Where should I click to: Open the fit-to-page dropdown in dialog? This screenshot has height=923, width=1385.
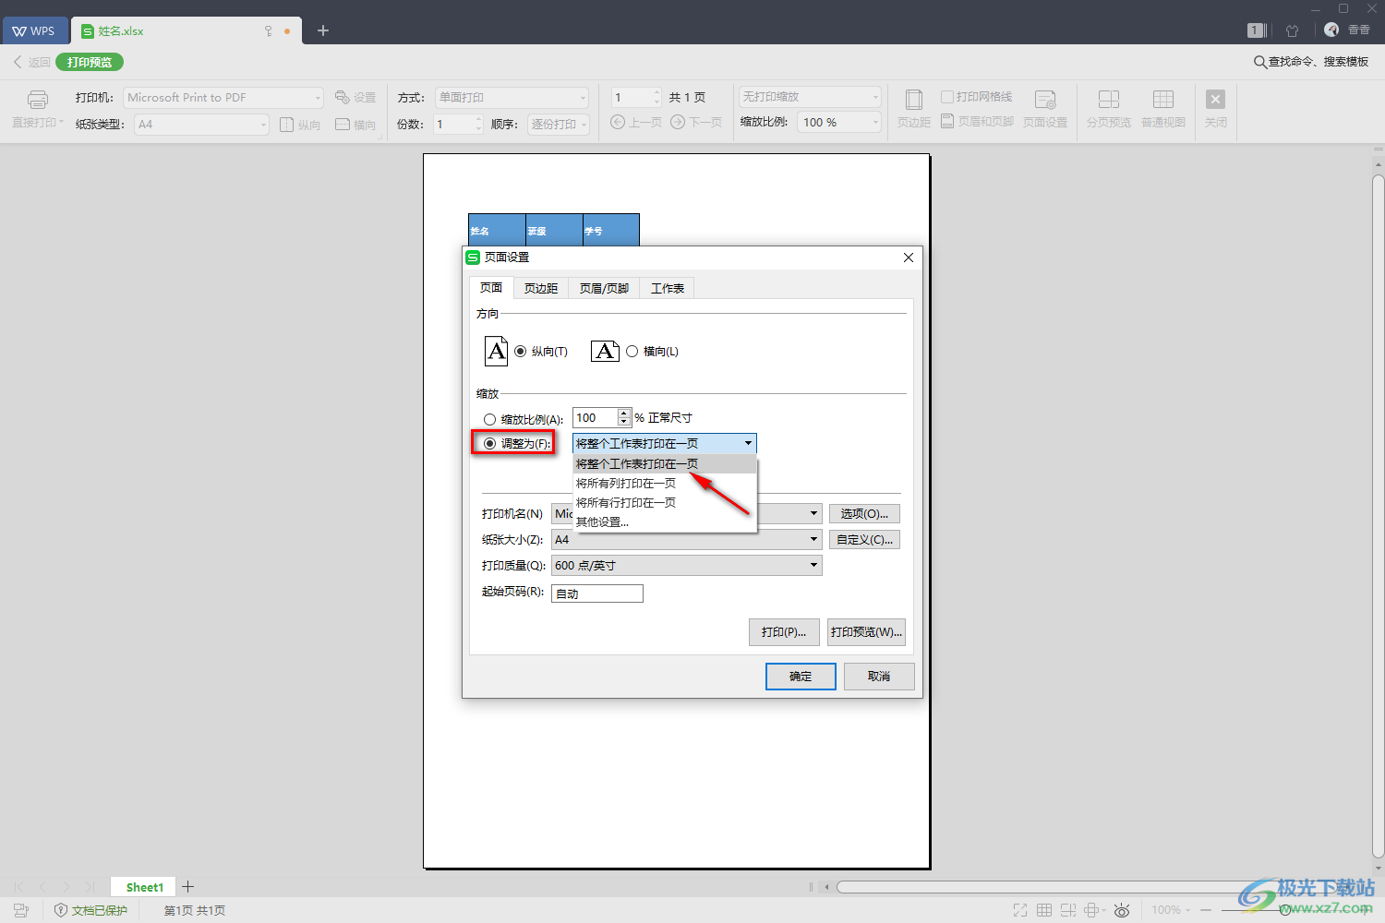pyautogui.click(x=665, y=443)
